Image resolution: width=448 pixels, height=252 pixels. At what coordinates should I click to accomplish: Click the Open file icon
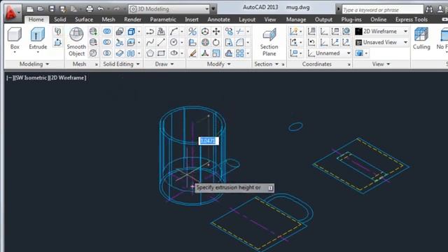pos(41,9)
